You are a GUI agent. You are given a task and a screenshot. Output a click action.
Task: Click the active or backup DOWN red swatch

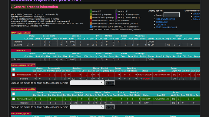point(91,21)
